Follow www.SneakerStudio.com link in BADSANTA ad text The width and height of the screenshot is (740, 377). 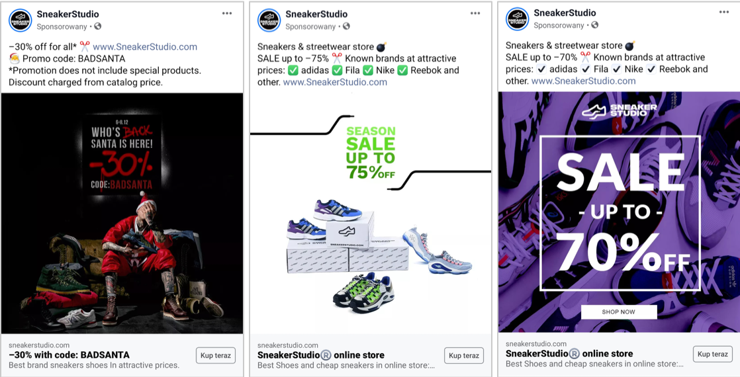(x=145, y=47)
